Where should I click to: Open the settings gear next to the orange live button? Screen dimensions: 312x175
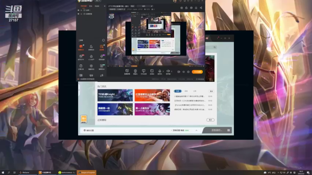(x=188, y=72)
